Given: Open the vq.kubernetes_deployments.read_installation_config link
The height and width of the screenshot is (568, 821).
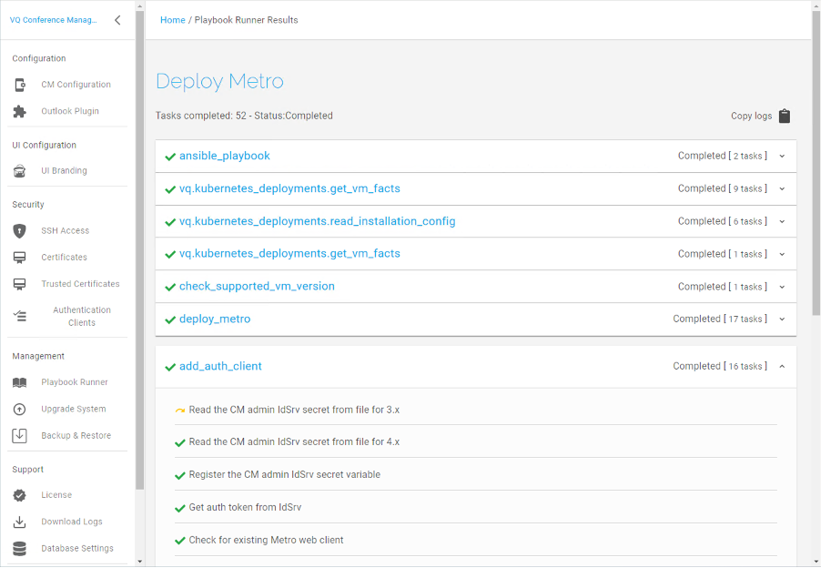Looking at the screenshot, I should [318, 221].
